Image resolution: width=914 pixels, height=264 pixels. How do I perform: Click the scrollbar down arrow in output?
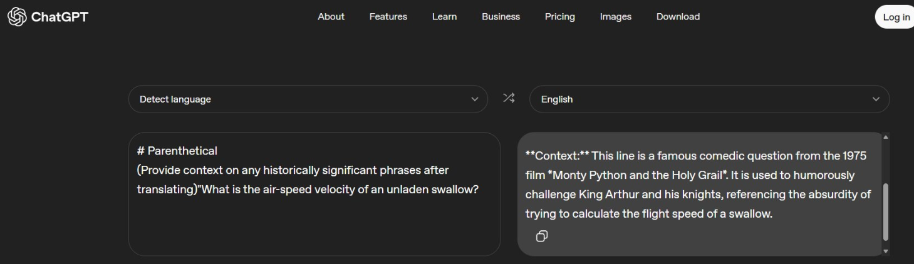pos(885,251)
